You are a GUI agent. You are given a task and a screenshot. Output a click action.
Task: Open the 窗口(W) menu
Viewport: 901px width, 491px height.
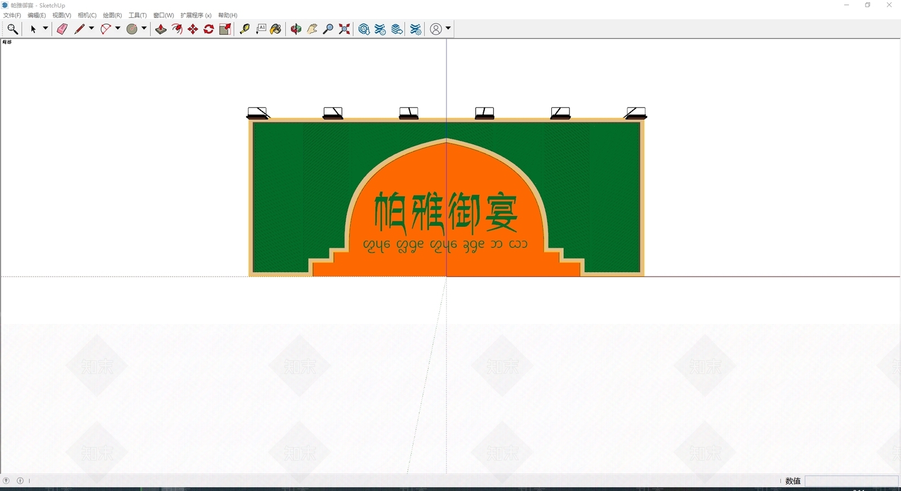point(164,15)
